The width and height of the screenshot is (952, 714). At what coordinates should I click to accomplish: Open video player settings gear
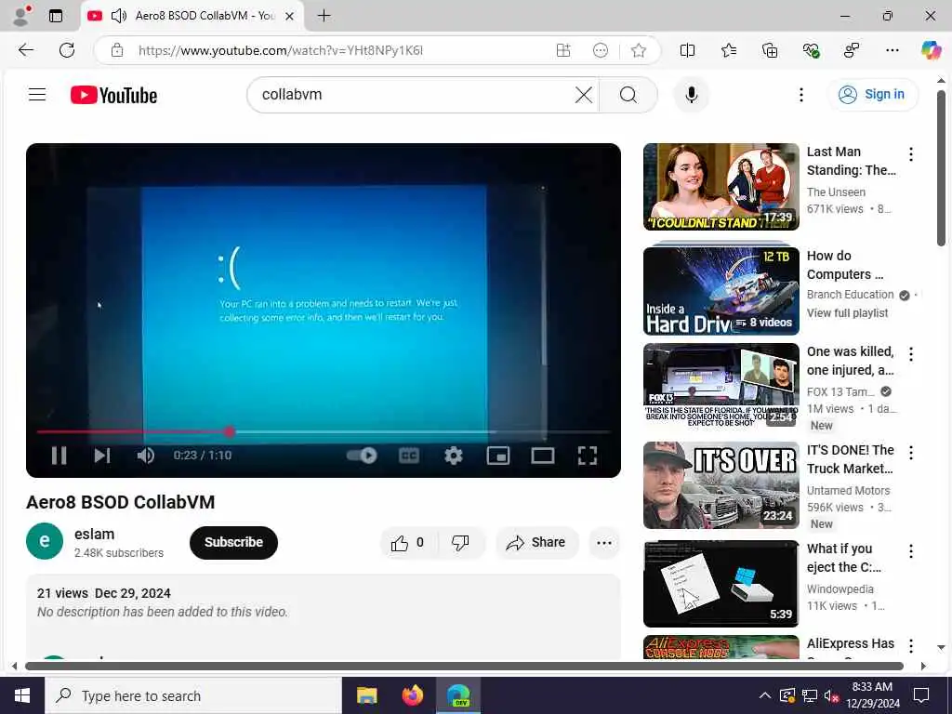click(x=454, y=456)
